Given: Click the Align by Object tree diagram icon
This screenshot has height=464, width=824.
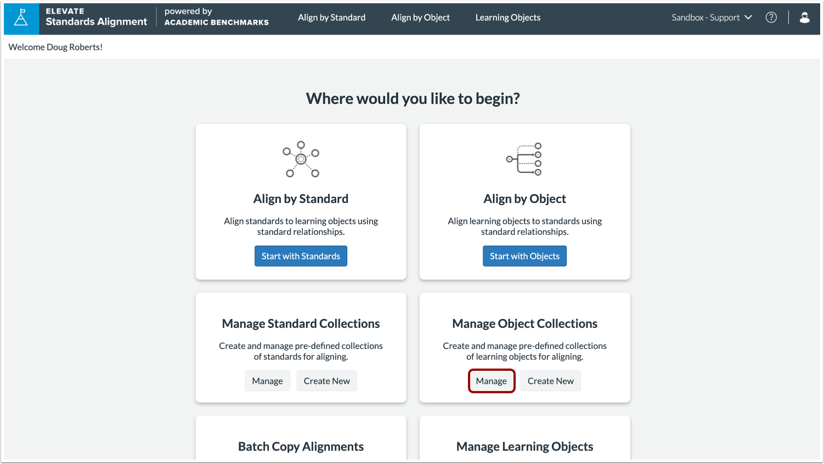Looking at the screenshot, I should tap(524, 160).
